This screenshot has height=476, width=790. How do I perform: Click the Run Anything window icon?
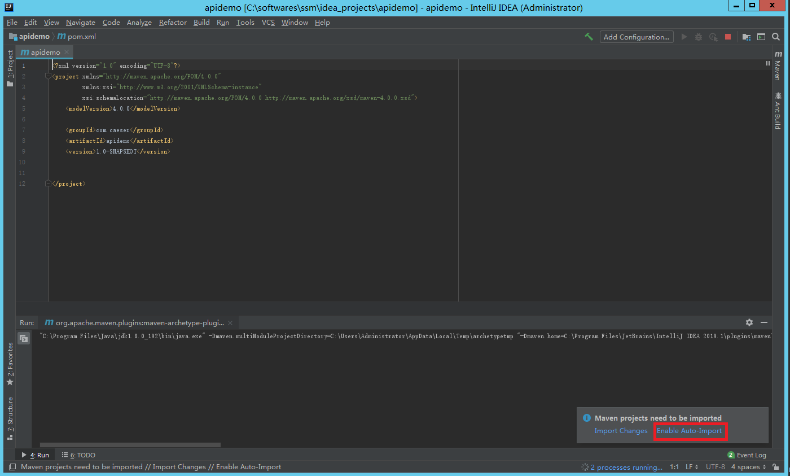[x=761, y=37]
